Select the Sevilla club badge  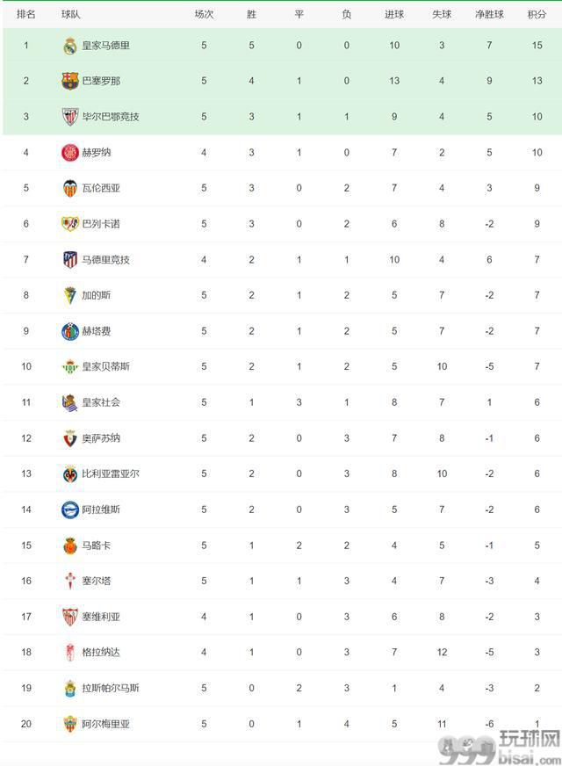tap(70, 617)
